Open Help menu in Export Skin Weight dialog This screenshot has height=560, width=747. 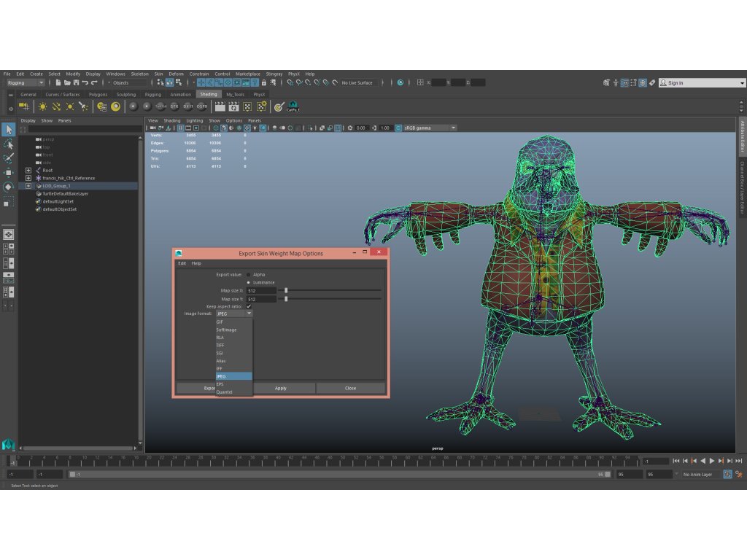point(196,263)
